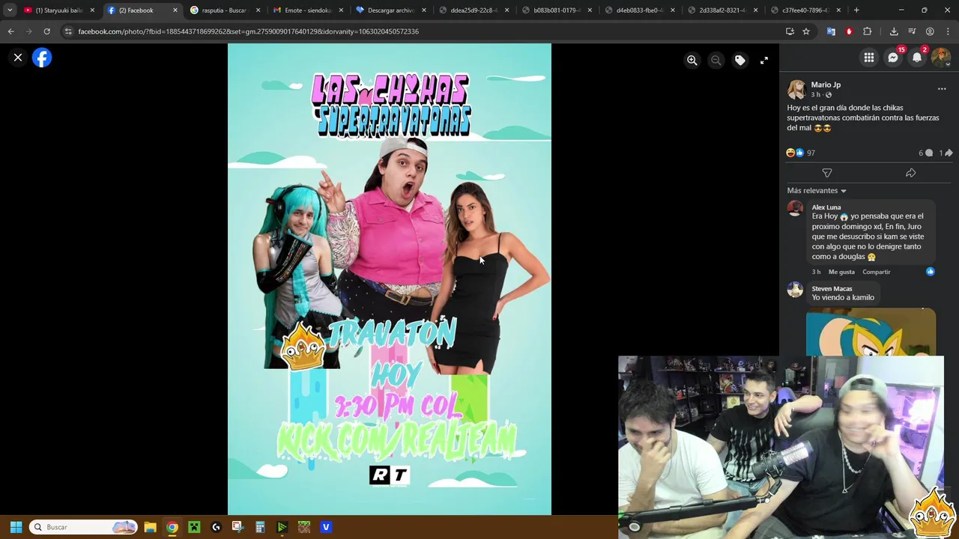Switch to the Descargar archivo tab
The width and height of the screenshot is (959, 539).
(x=390, y=10)
